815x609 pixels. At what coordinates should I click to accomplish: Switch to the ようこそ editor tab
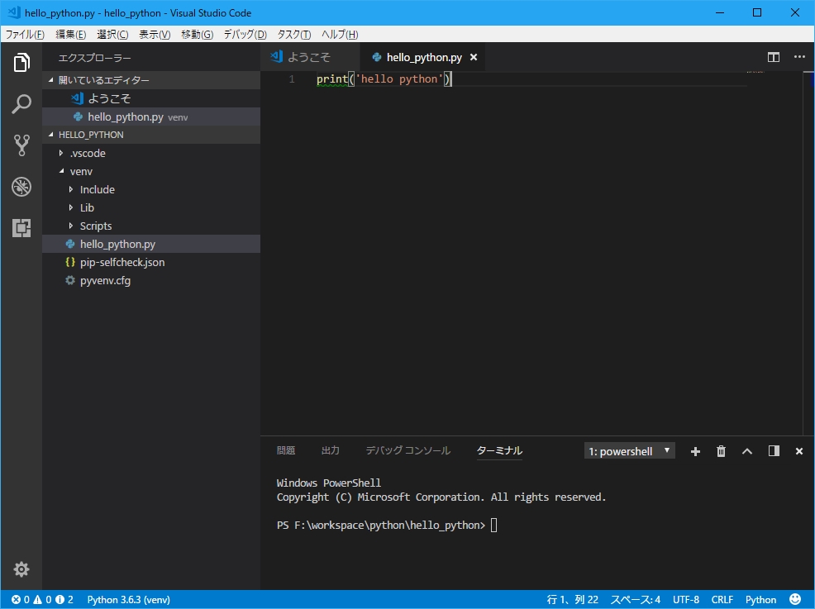[x=310, y=57]
